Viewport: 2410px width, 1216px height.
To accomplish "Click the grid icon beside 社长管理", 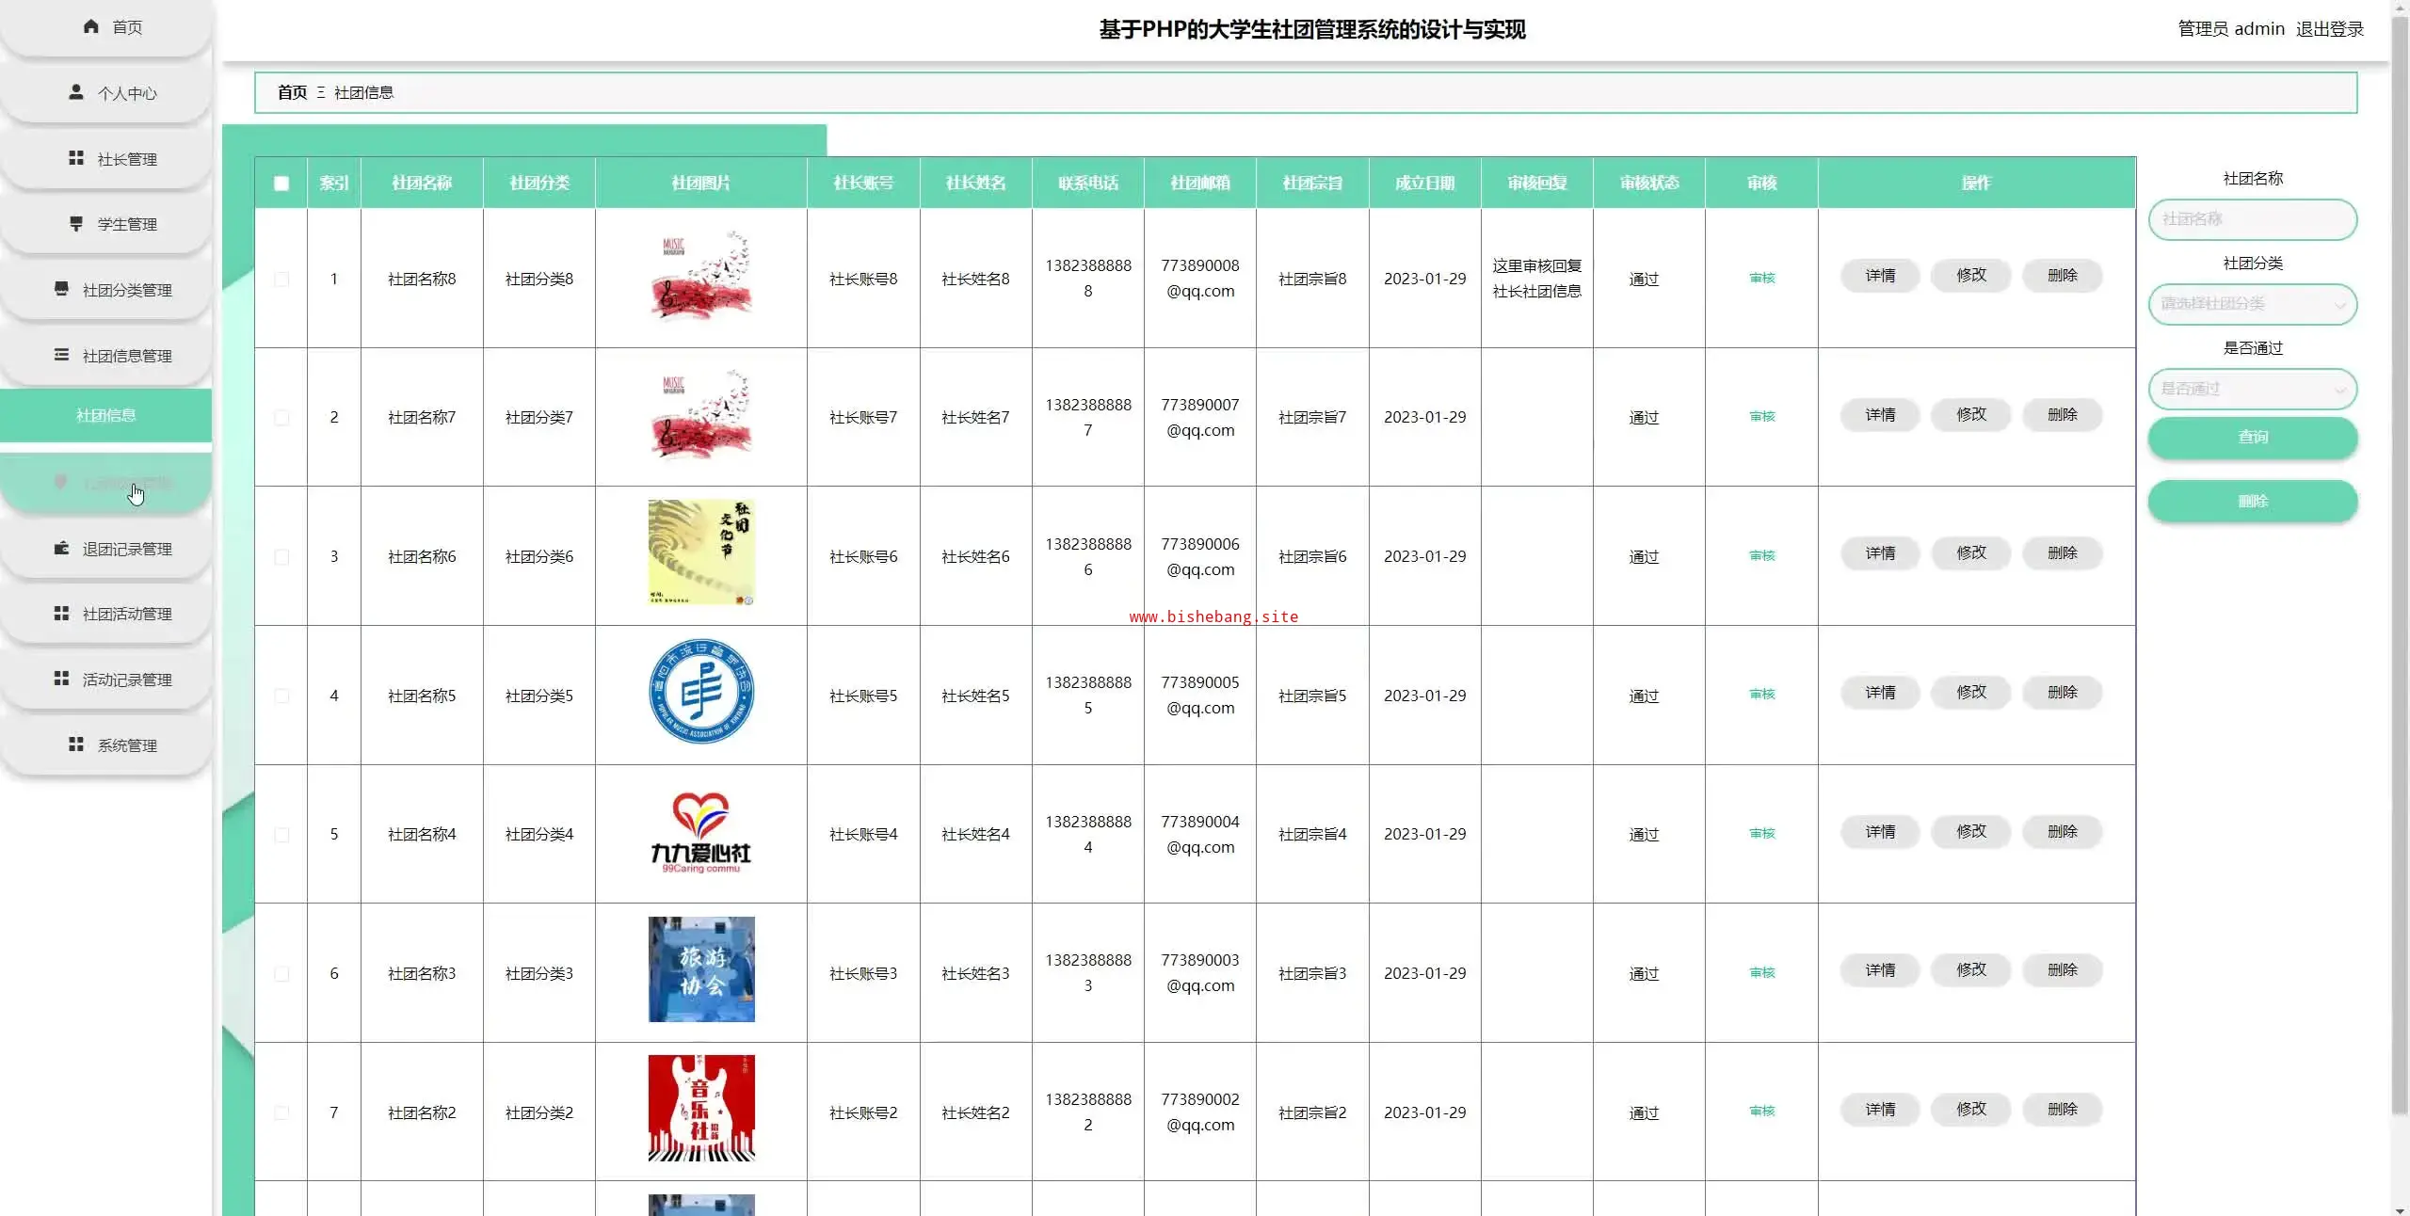I will tap(76, 158).
